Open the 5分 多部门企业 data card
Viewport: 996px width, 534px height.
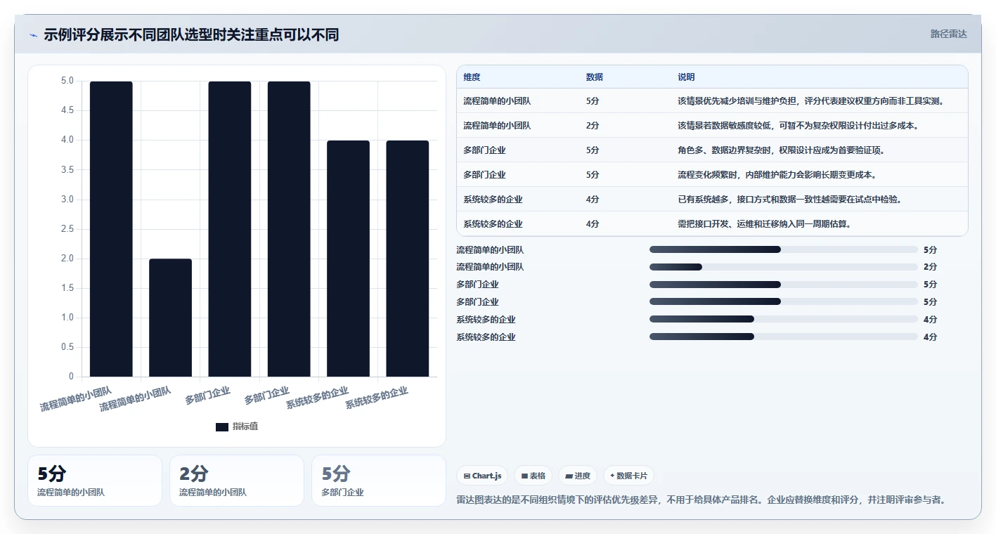(x=379, y=481)
